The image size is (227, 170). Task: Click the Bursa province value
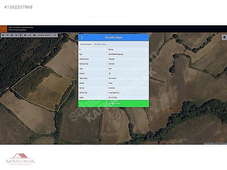(111, 49)
